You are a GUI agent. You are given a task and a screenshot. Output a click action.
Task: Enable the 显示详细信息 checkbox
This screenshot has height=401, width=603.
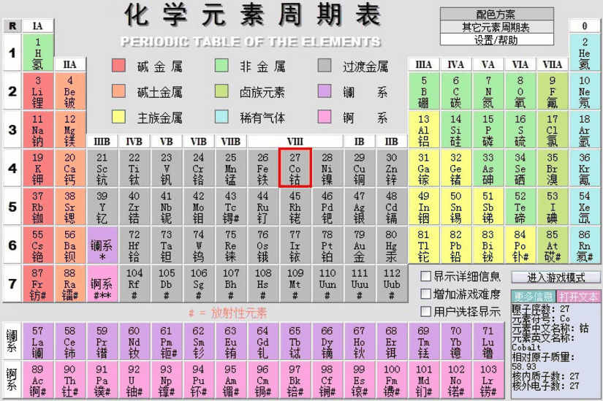[425, 277]
